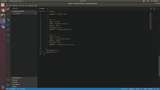
Task: Open the Terminal menu
Action: (31, 5)
